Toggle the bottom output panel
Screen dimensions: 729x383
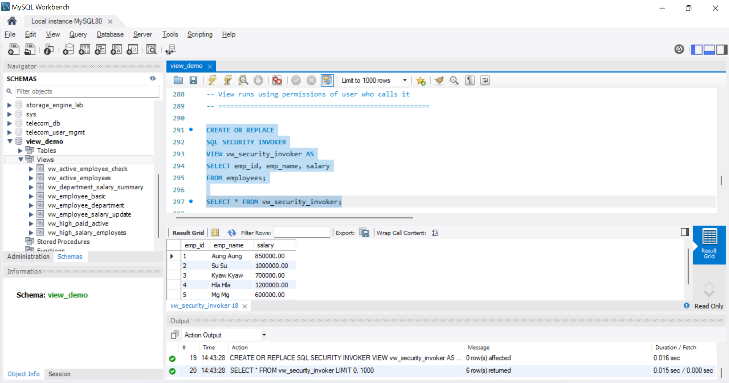709,49
